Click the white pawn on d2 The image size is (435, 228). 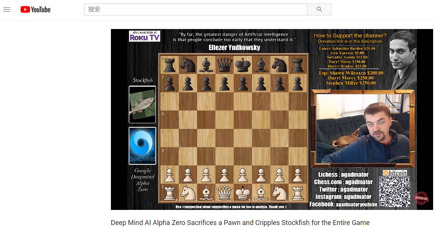(224, 175)
